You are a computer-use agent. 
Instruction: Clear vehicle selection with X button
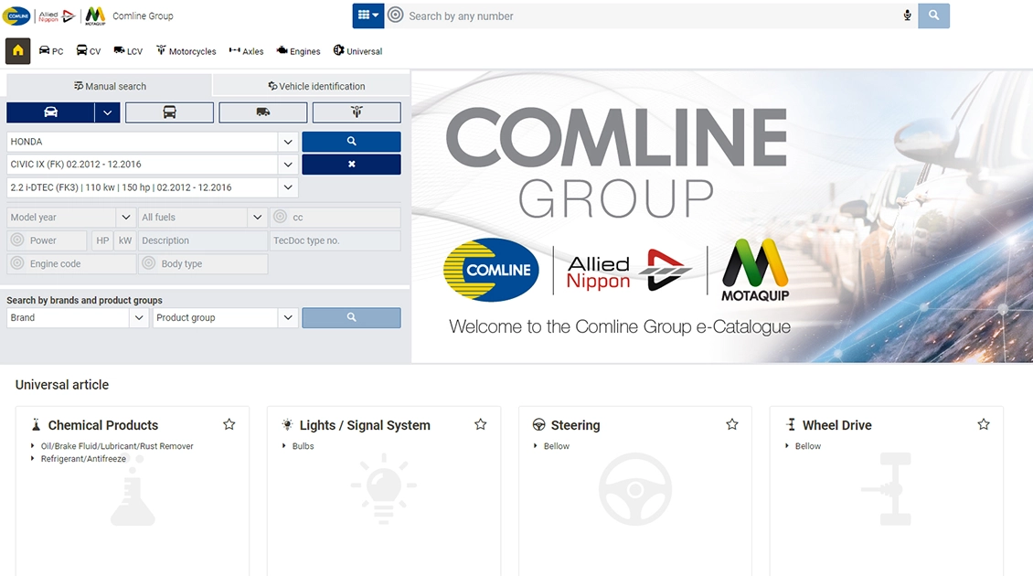point(351,164)
